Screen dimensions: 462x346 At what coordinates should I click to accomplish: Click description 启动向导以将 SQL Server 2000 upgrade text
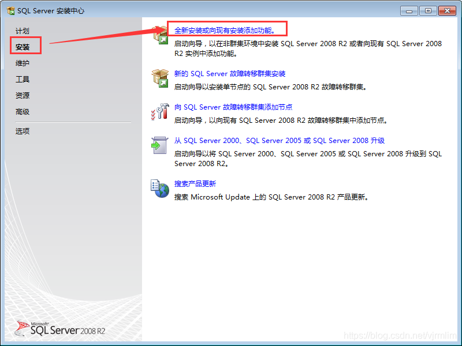pyautogui.click(x=308, y=159)
